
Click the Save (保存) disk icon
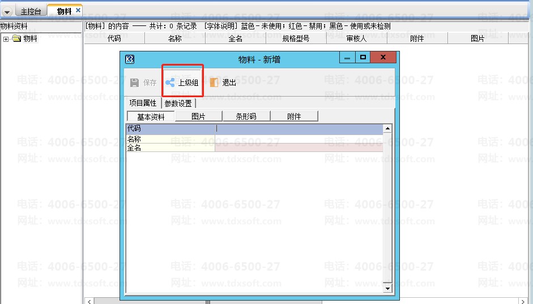[x=134, y=83]
